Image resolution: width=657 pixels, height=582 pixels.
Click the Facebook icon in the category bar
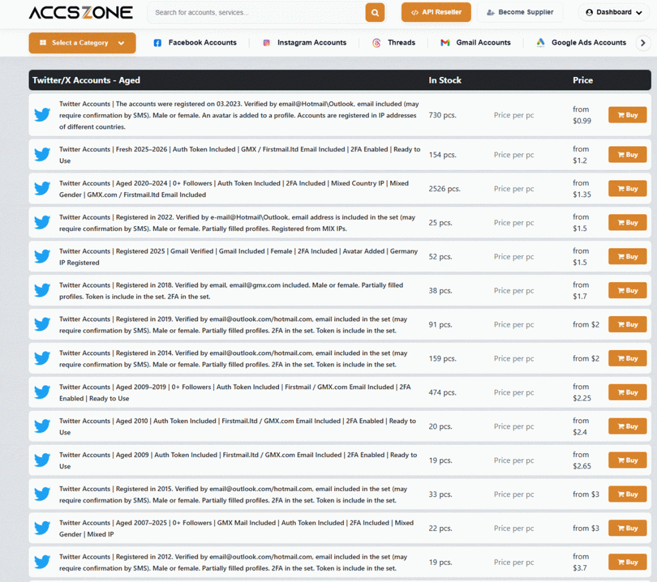click(158, 43)
